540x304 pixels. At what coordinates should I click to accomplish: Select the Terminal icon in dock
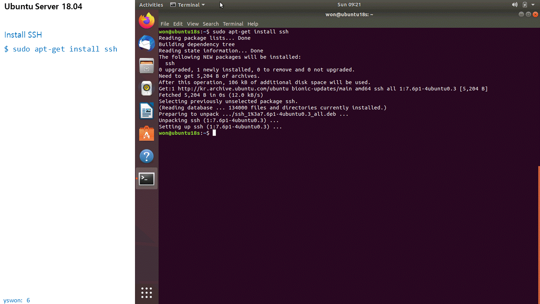click(x=146, y=179)
